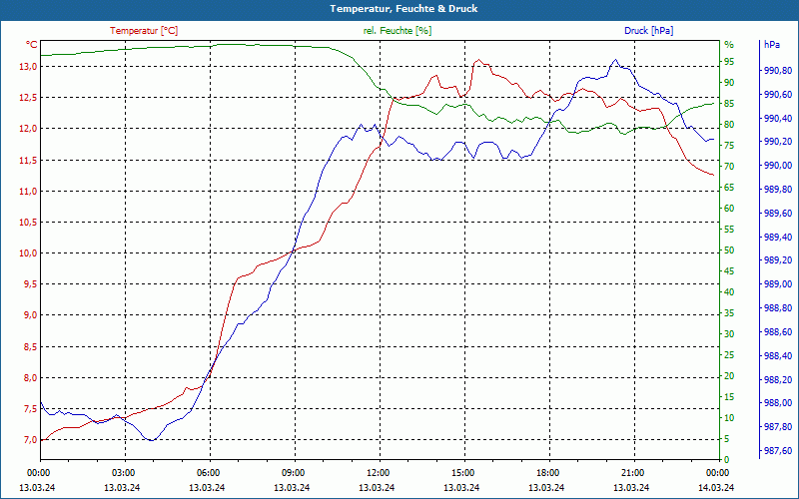Click the '13.03.24' date under 12:00

click(378, 488)
